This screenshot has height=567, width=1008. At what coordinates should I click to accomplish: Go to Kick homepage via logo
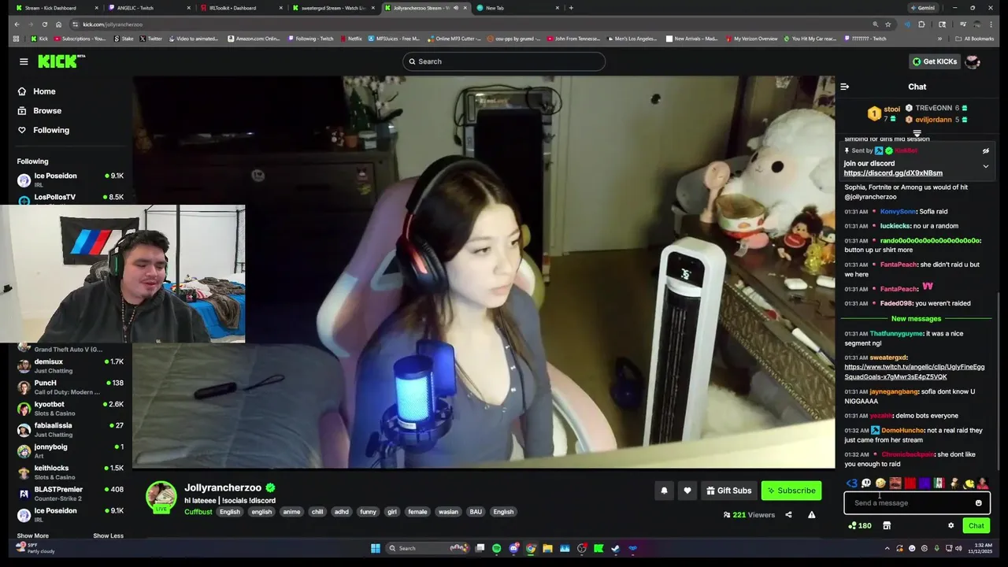(61, 61)
